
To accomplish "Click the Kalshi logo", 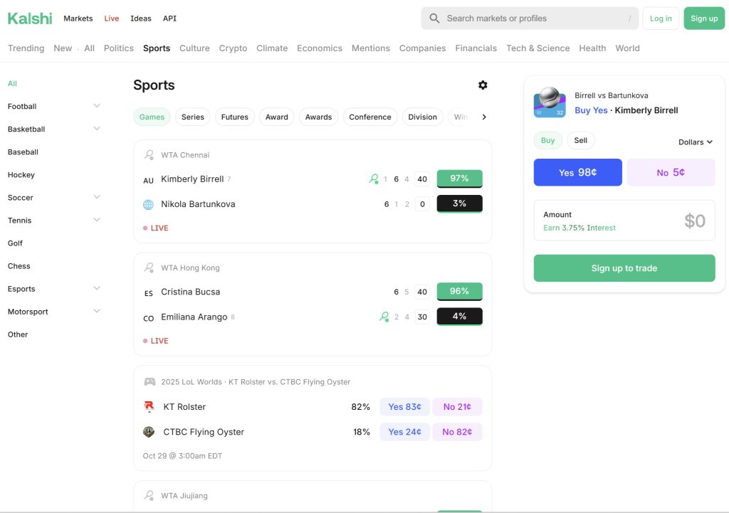I will tap(29, 18).
